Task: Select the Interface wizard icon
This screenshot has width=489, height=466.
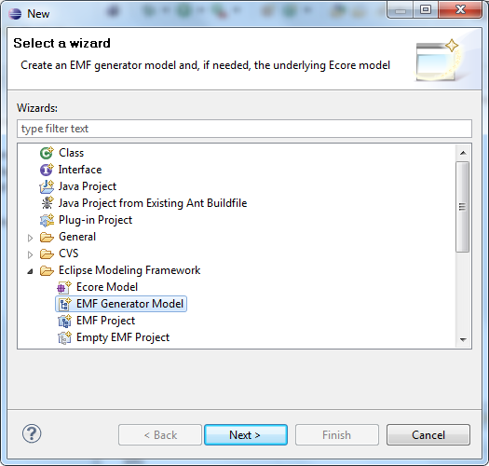Action: coord(47,170)
